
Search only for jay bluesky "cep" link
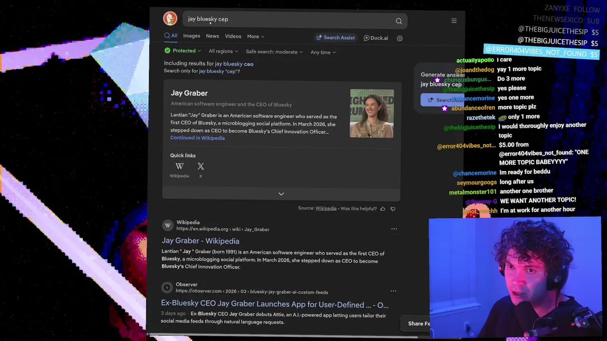click(x=219, y=71)
